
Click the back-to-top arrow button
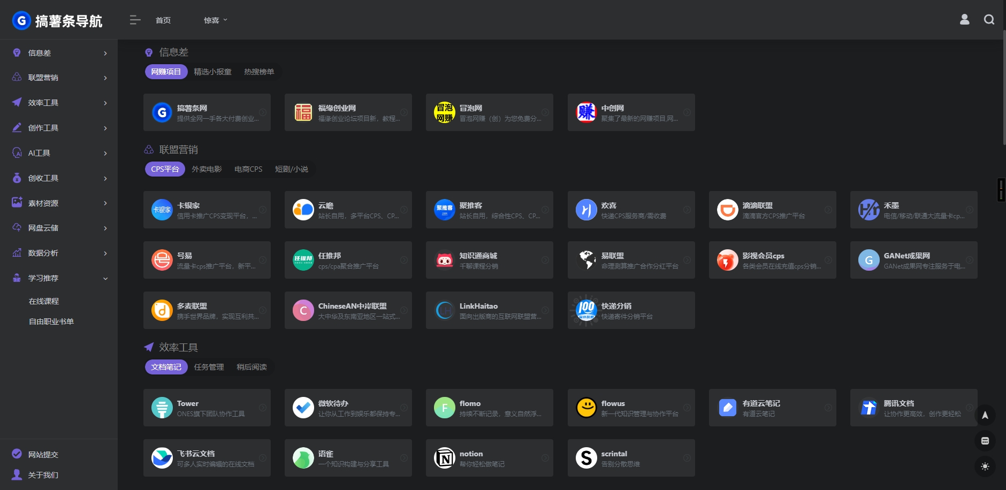[985, 416]
